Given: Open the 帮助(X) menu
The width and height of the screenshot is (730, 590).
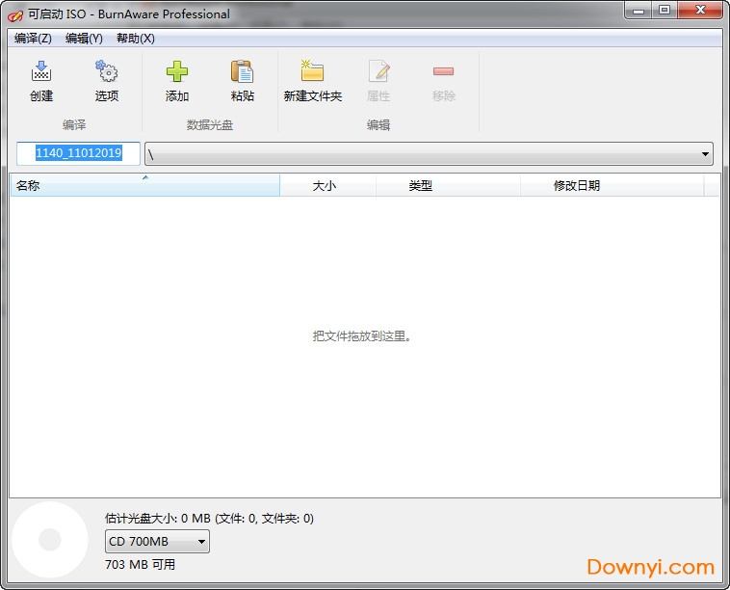Looking at the screenshot, I should 135,39.
